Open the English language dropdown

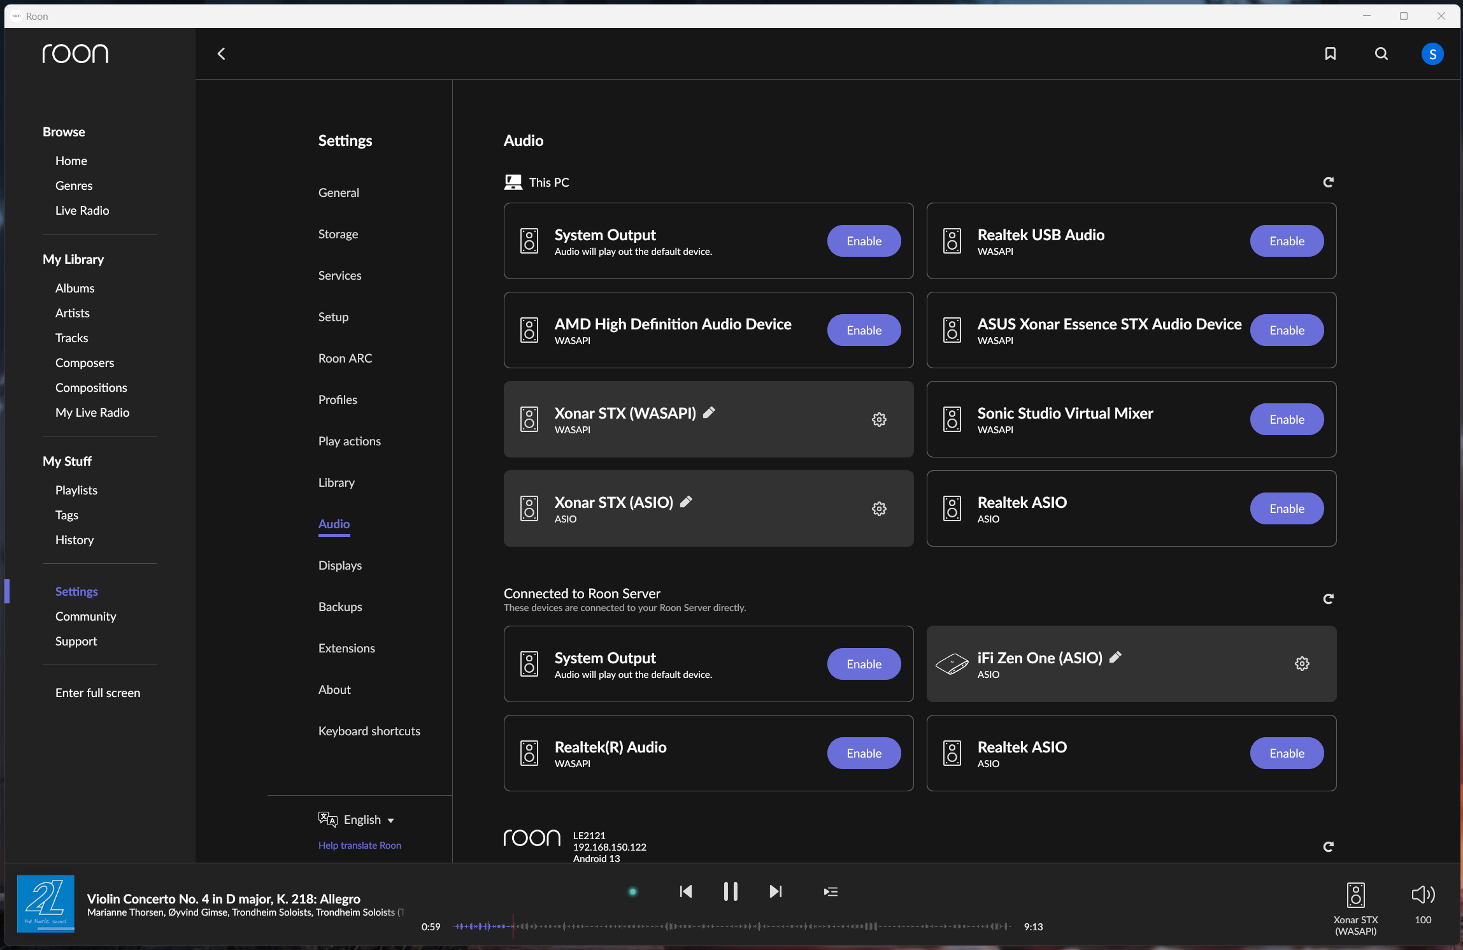point(368,819)
